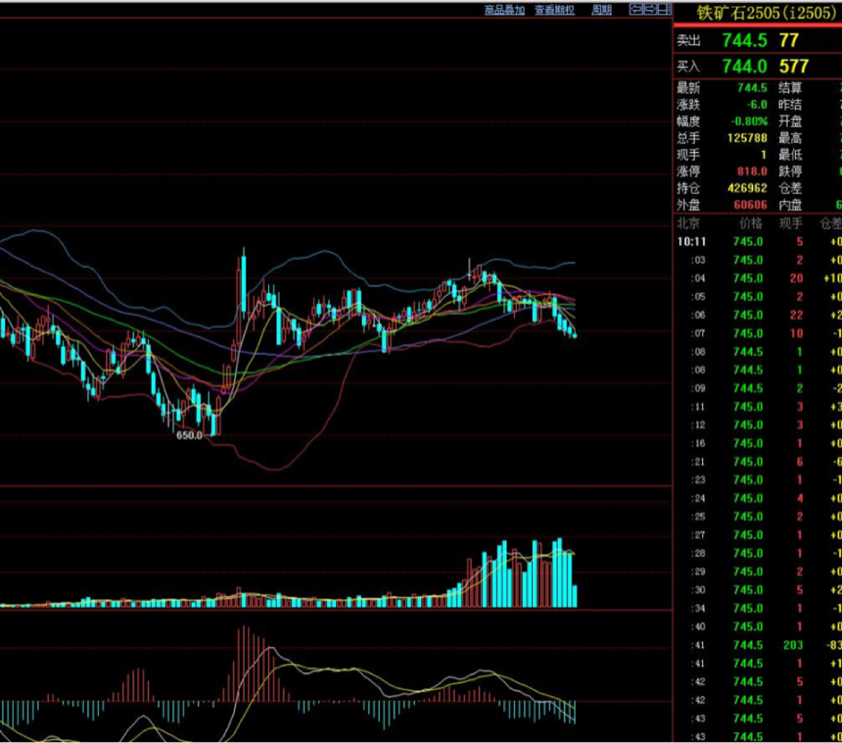
Task: Click the left arrow chart navigation icon
Action: (x=636, y=9)
